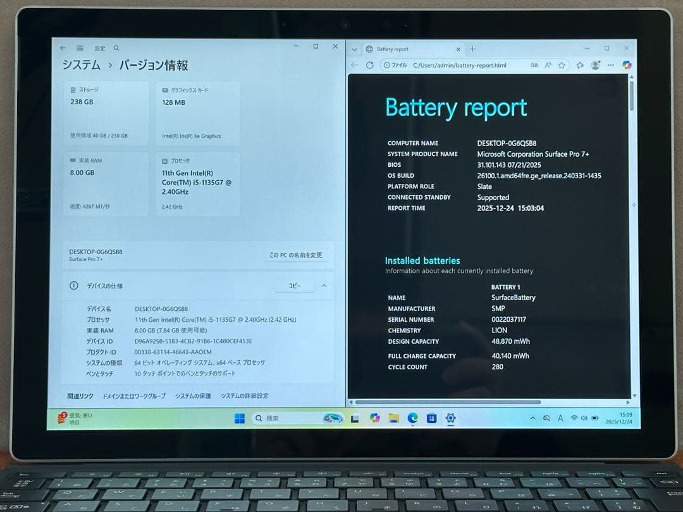This screenshot has height=512, width=683.
Task: Open Edge's more options menu
Action: point(610,64)
